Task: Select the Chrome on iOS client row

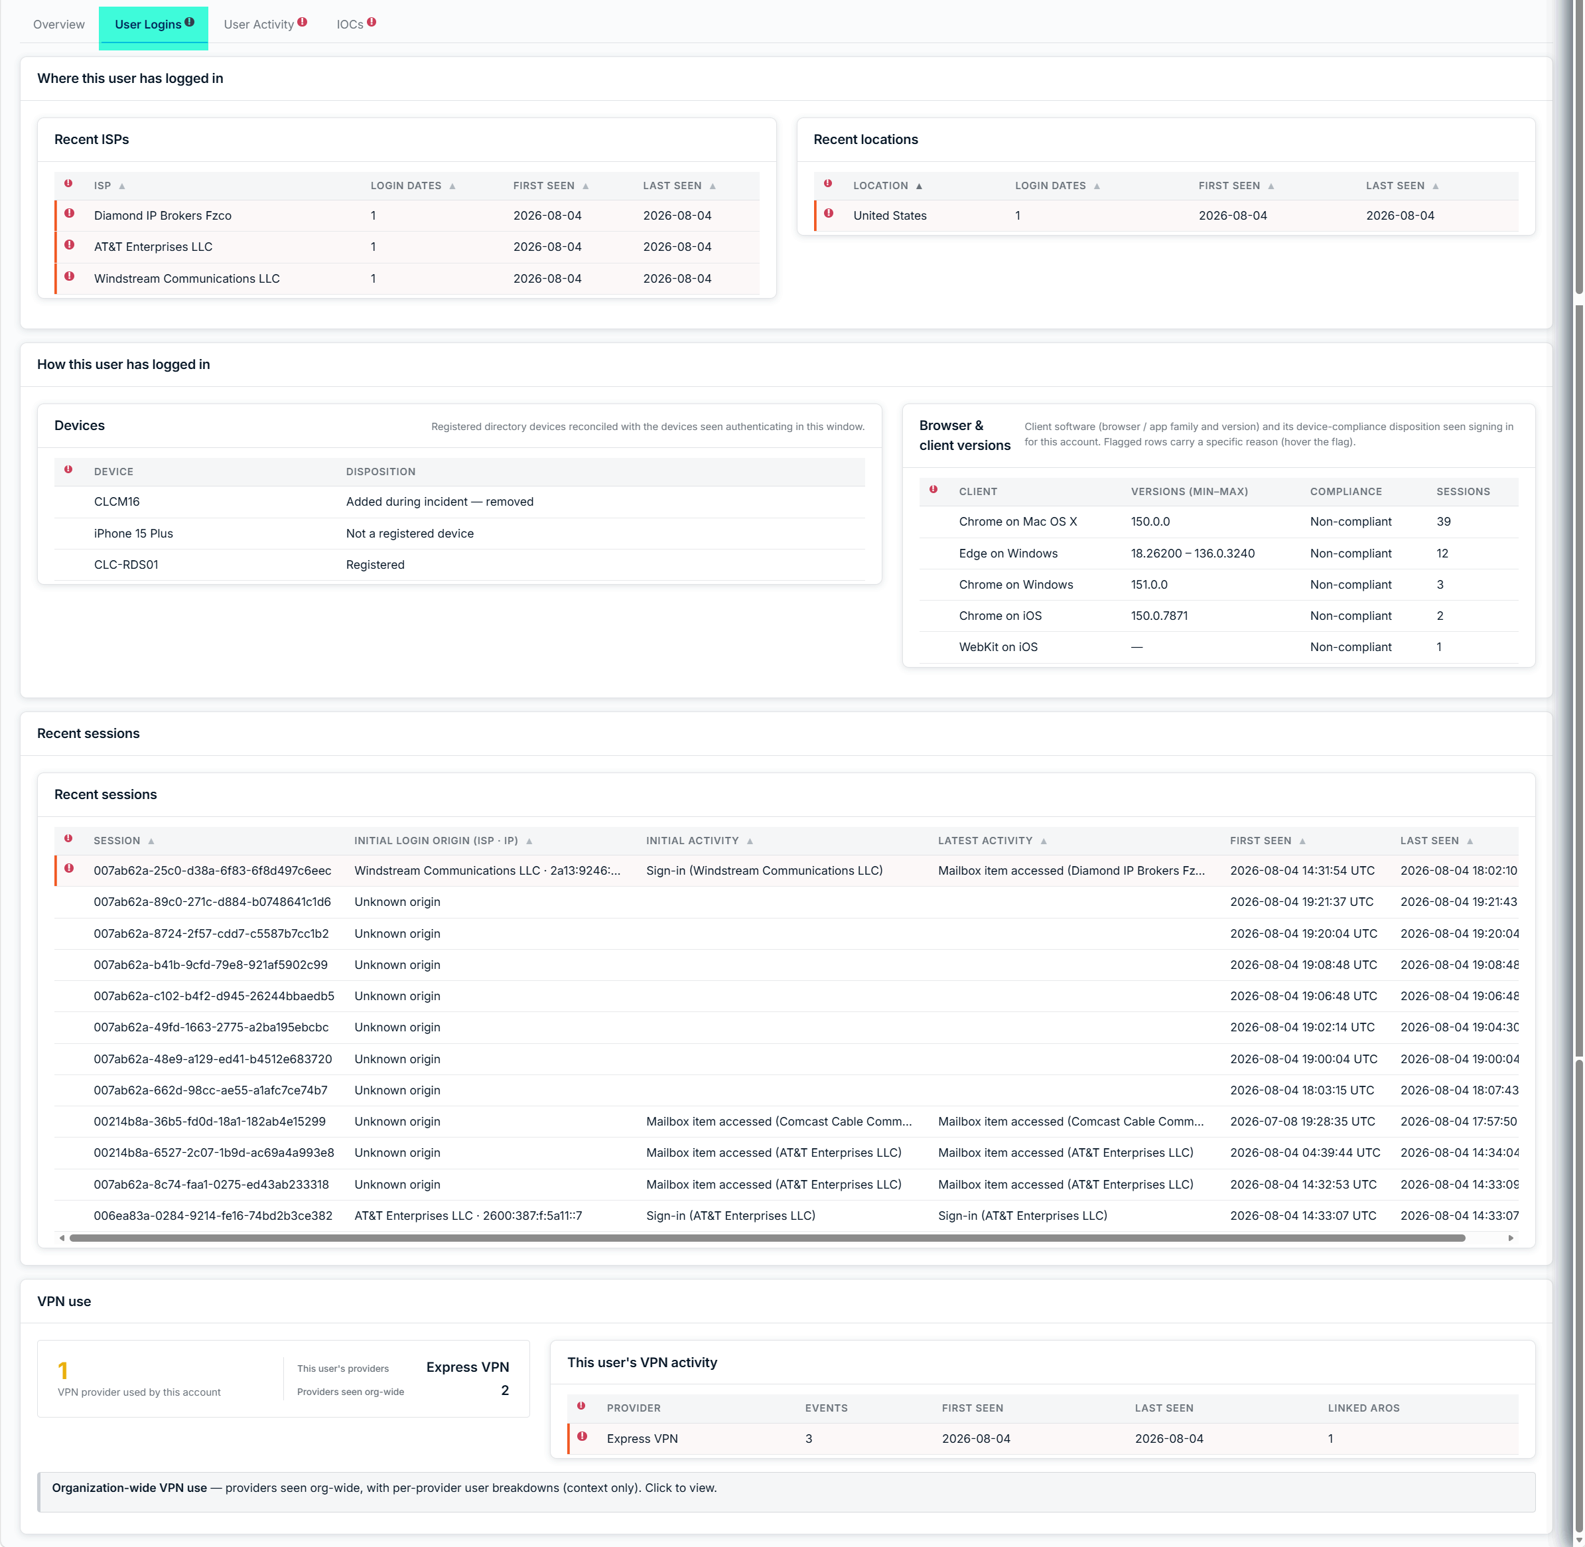Action: click(x=1218, y=616)
